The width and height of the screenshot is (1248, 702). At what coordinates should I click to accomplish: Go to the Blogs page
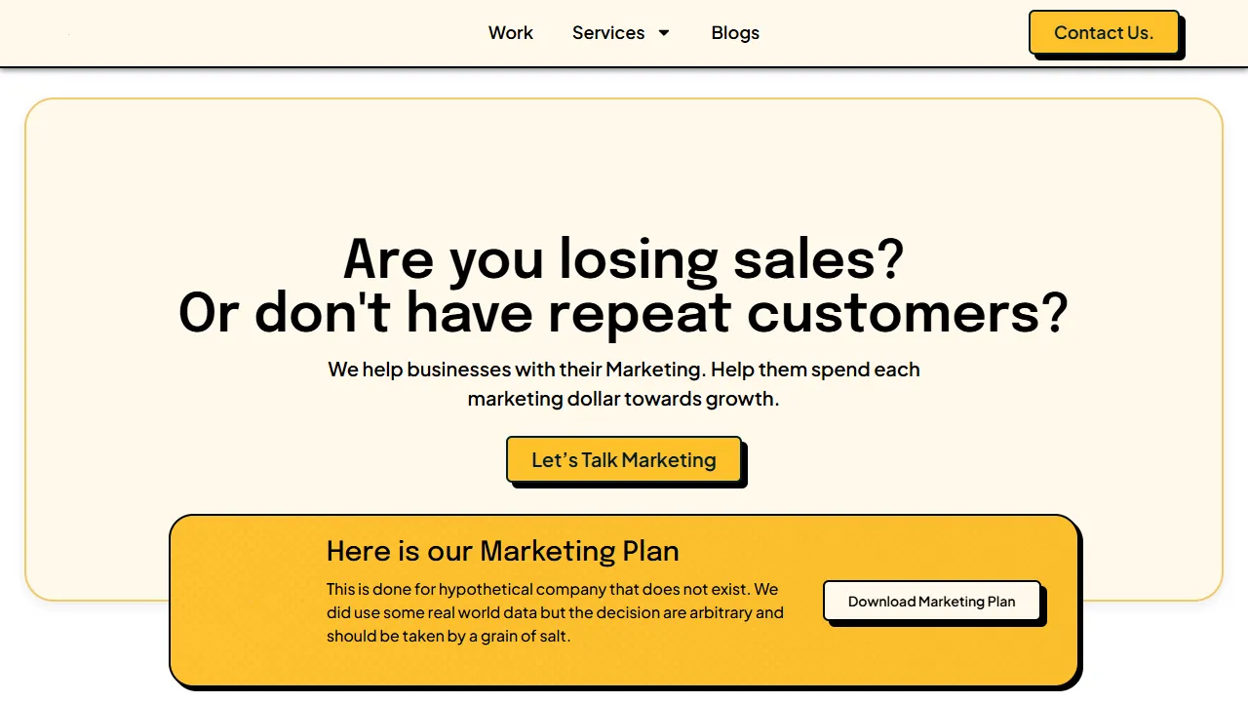tap(735, 33)
